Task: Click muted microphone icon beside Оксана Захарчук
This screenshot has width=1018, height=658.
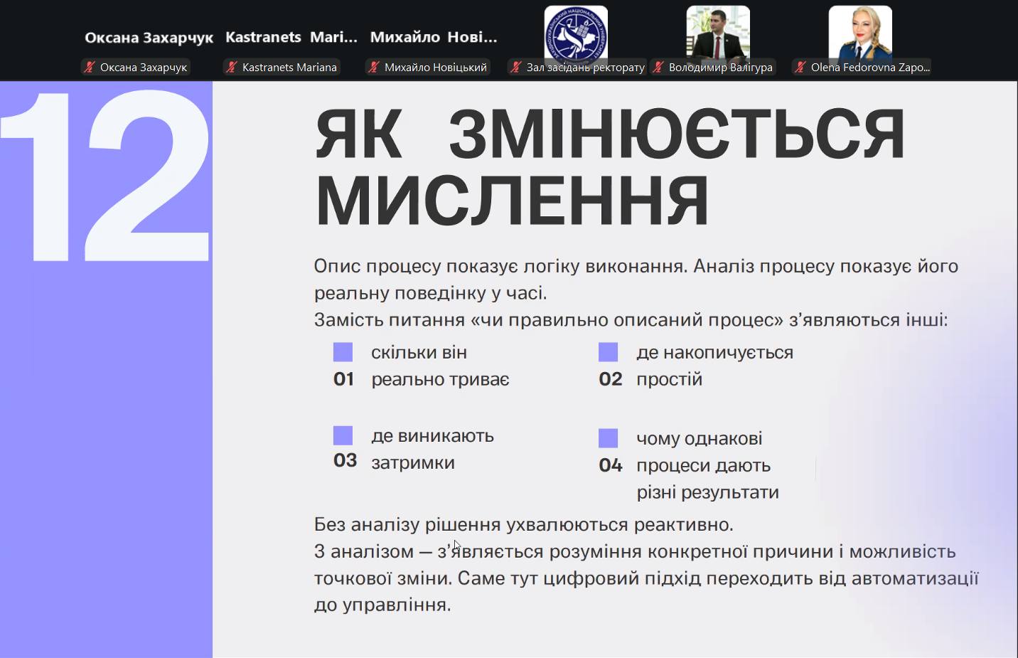Action: (x=90, y=68)
